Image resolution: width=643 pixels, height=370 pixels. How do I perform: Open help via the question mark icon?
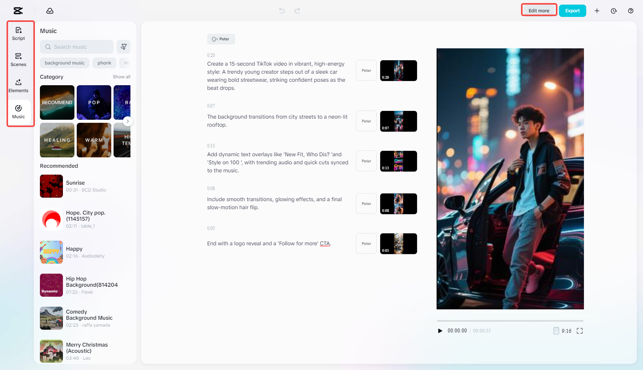click(630, 11)
